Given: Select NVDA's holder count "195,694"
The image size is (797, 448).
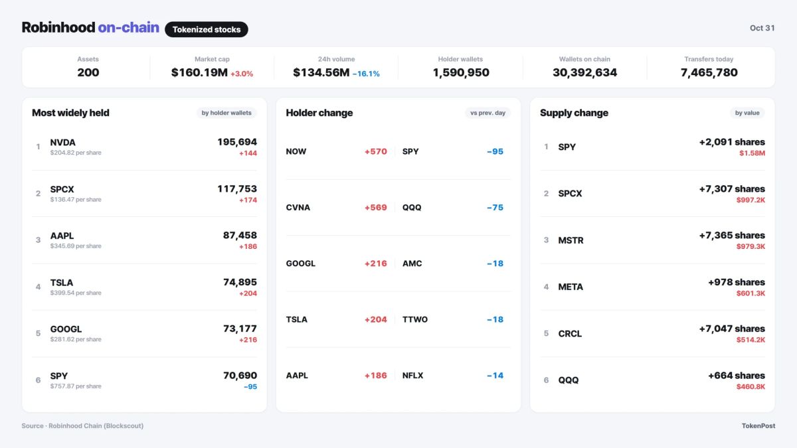Looking at the screenshot, I should (x=237, y=142).
